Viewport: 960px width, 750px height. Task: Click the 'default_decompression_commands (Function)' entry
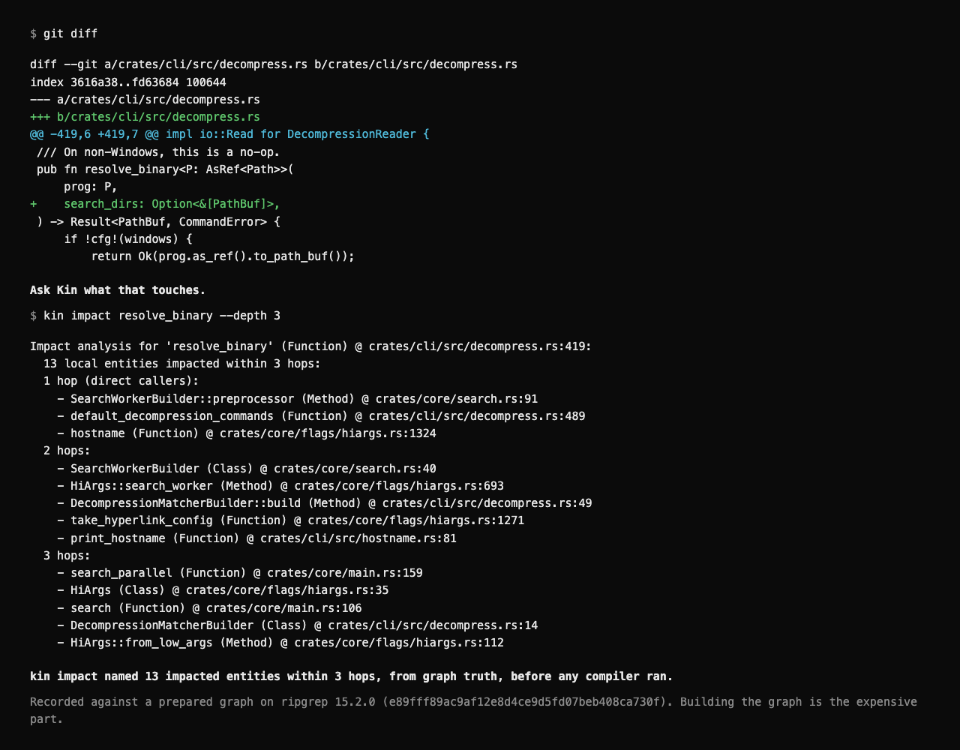click(x=321, y=416)
